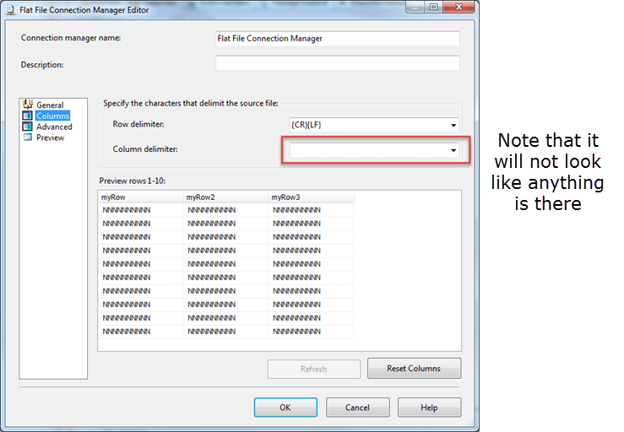Click the 'Description:' label
624x432 pixels.
[x=42, y=64]
